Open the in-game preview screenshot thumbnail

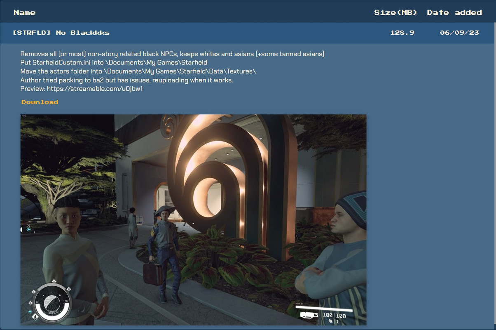coord(193,220)
